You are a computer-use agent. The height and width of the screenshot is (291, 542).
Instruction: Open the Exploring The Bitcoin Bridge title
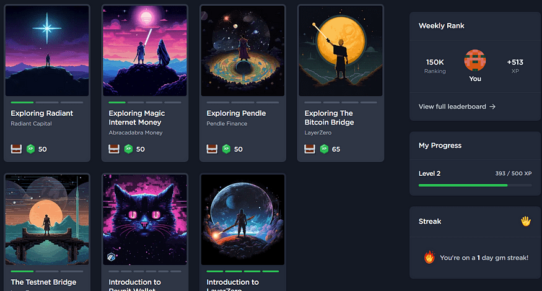pyautogui.click(x=329, y=118)
